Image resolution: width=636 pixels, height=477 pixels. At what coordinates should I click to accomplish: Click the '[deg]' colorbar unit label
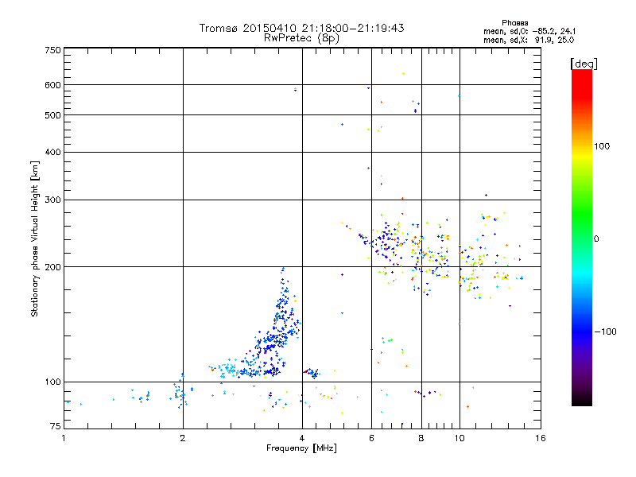[584, 64]
